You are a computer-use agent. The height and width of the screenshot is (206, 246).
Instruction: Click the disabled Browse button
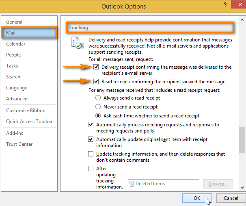[218, 184]
